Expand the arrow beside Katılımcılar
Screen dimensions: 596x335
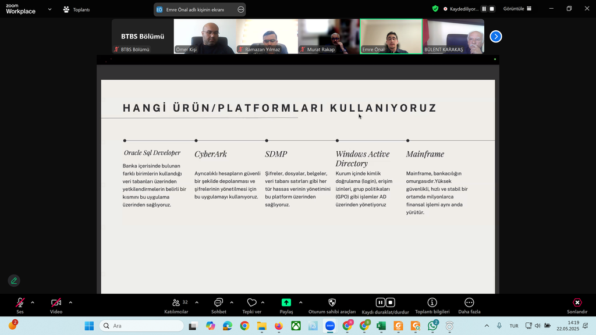(197, 302)
